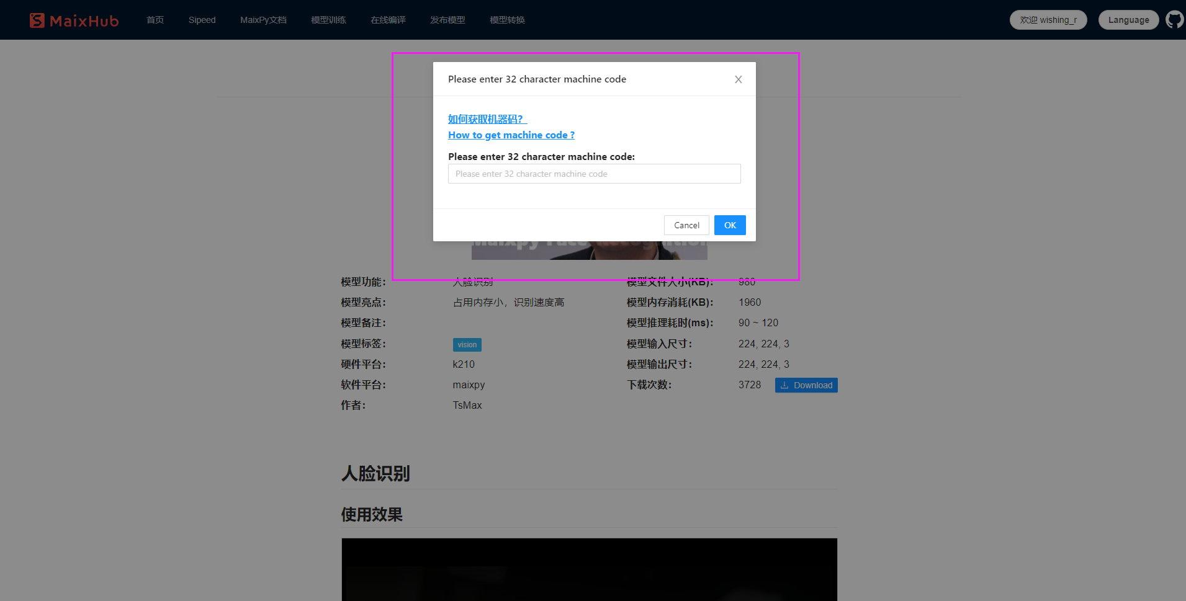Click the 如何获取机器码? link

point(485,119)
